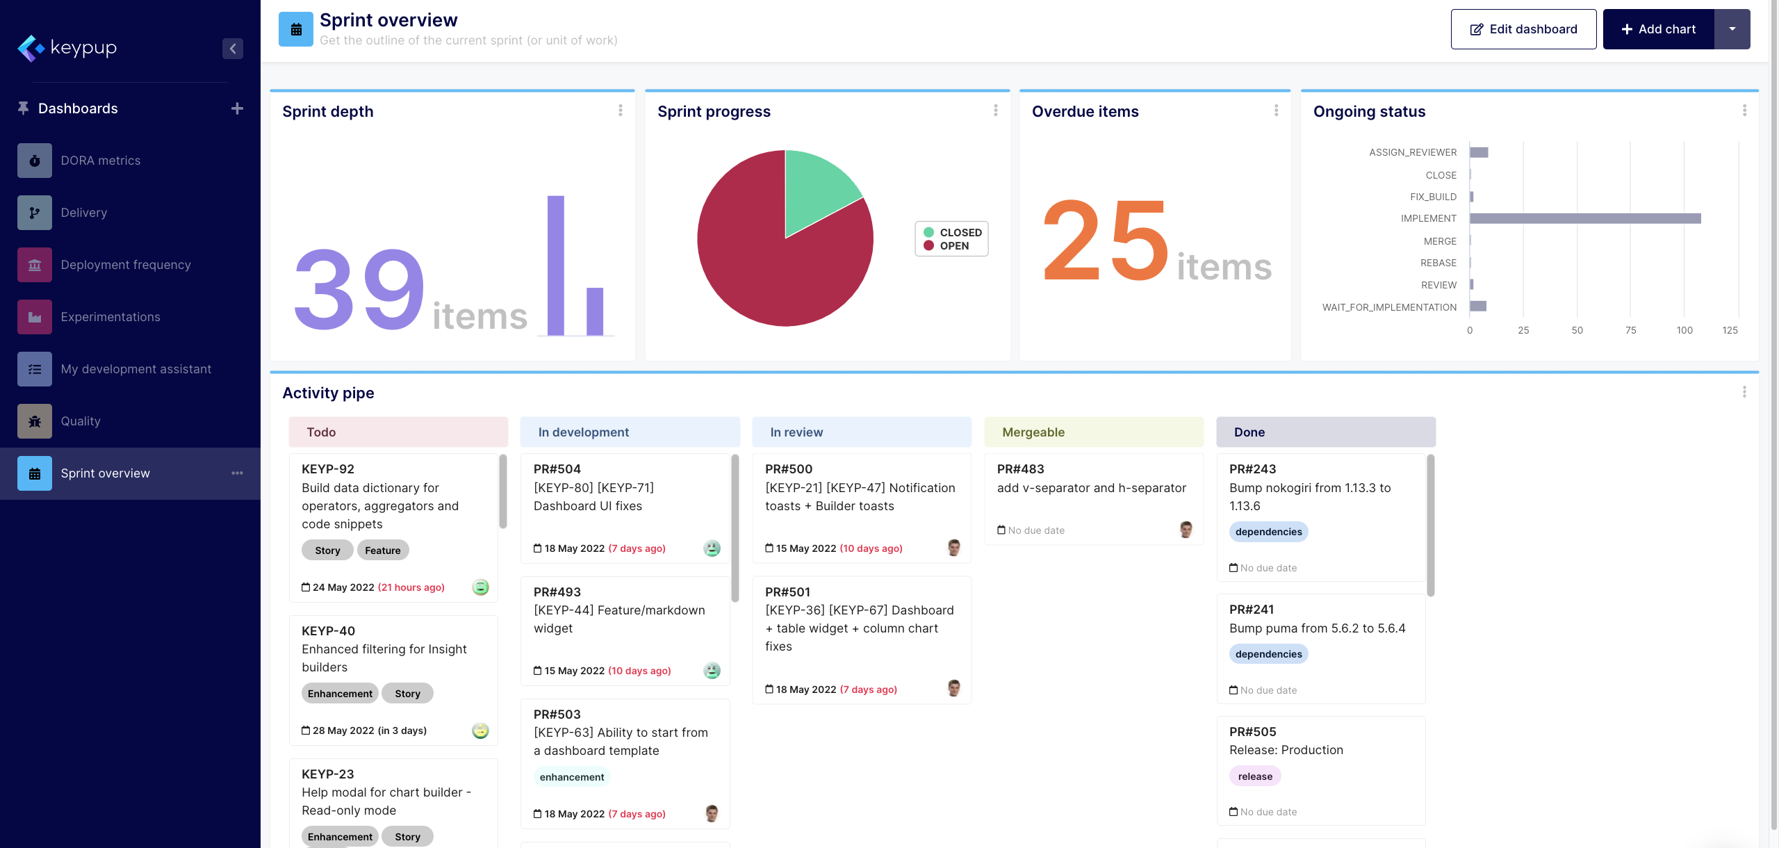Image resolution: width=1779 pixels, height=848 pixels.
Task: Expand the Add chart dropdown arrow
Action: 1732,29
